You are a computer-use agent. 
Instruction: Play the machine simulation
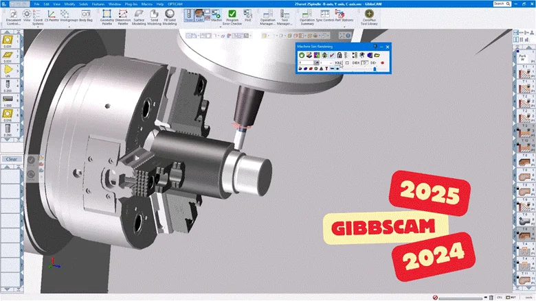[x=364, y=62]
